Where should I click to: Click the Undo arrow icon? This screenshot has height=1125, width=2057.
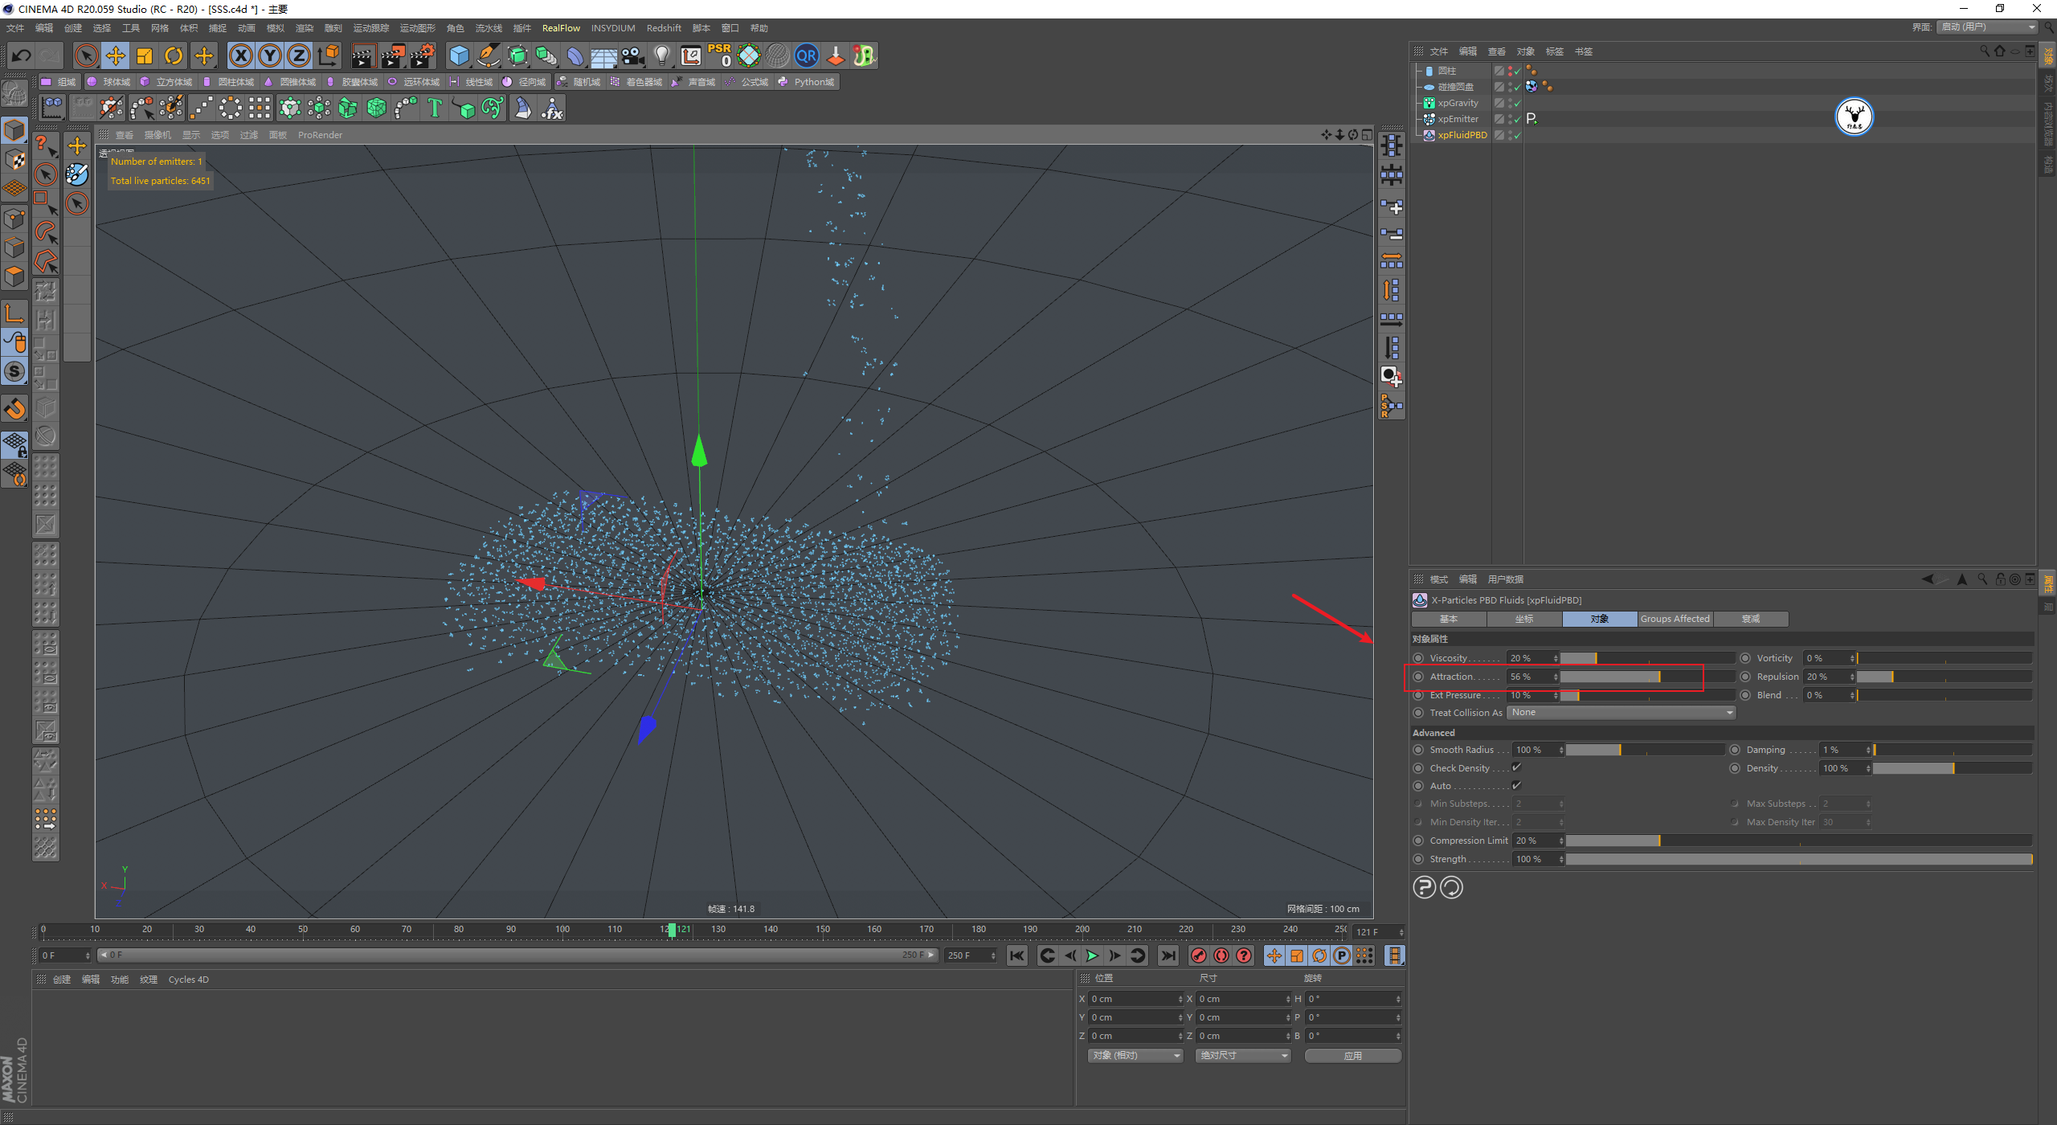[x=22, y=55]
